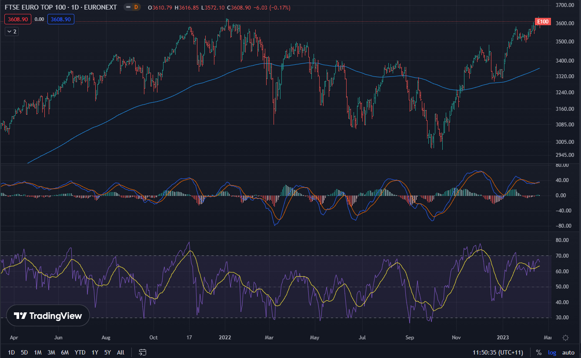Expand the collapsed indicators legend showing 2
The width and height of the screenshot is (581, 358).
pos(12,31)
